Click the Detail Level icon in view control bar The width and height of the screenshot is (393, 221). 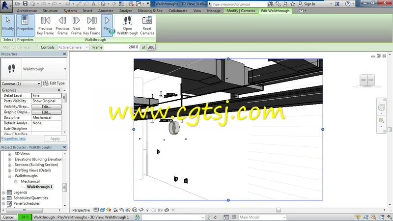pos(96,210)
